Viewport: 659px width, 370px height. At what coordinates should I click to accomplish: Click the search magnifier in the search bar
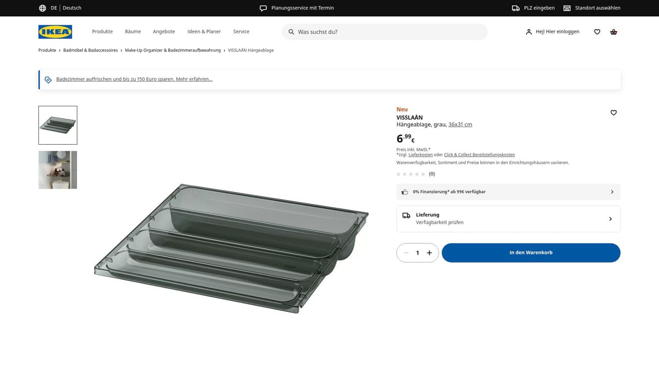click(291, 31)
